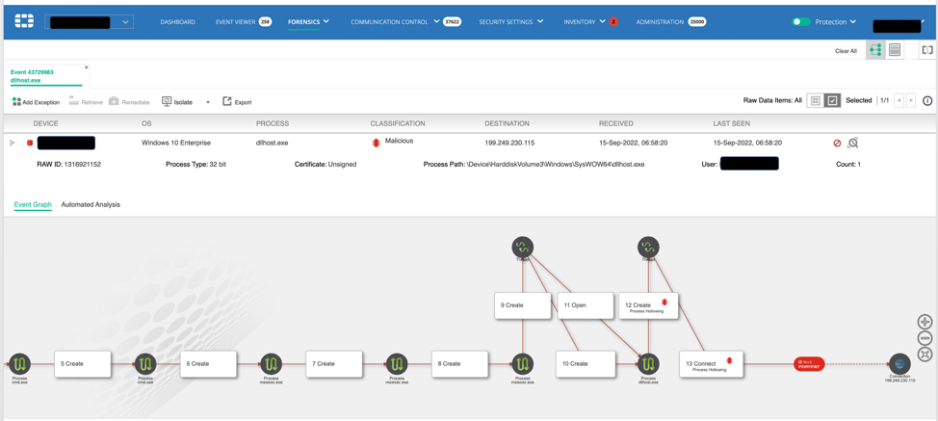938x421 pixels.
Task: Toggle the Protection switch
Action: (801, 22)
